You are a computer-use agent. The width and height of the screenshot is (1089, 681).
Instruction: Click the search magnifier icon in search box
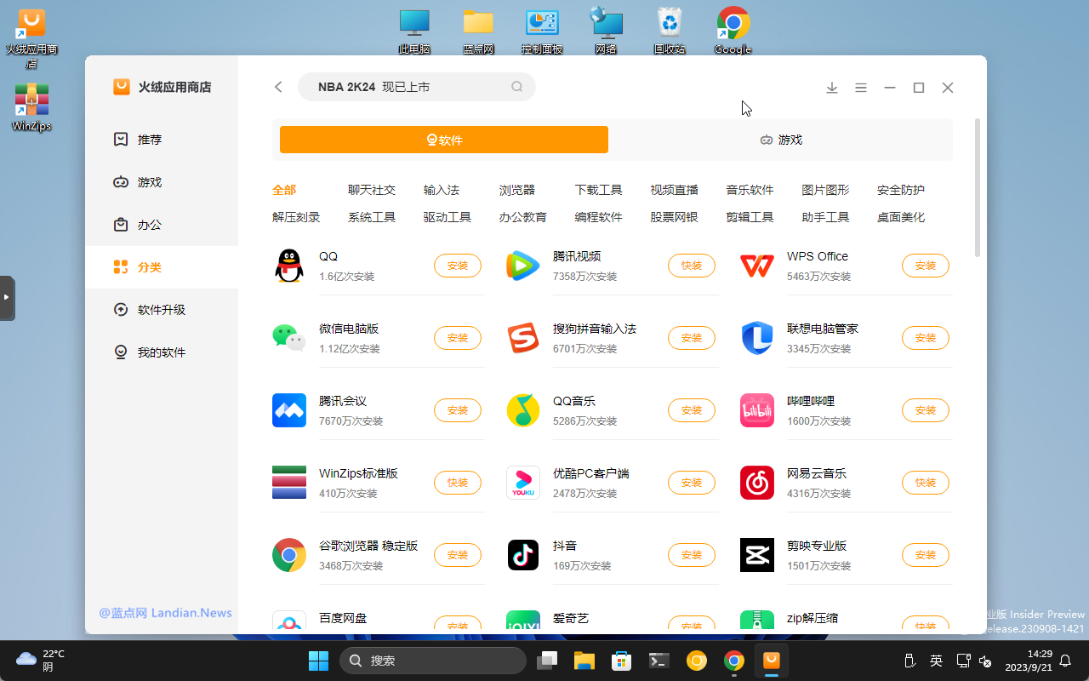pos(517,87)
